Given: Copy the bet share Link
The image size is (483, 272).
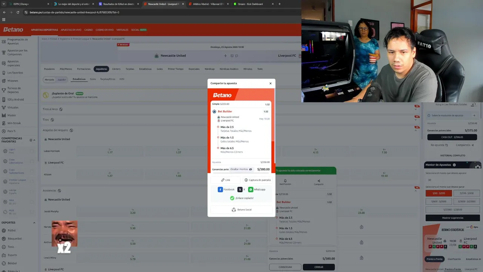Looking at the screenshot, I should 226,180.
